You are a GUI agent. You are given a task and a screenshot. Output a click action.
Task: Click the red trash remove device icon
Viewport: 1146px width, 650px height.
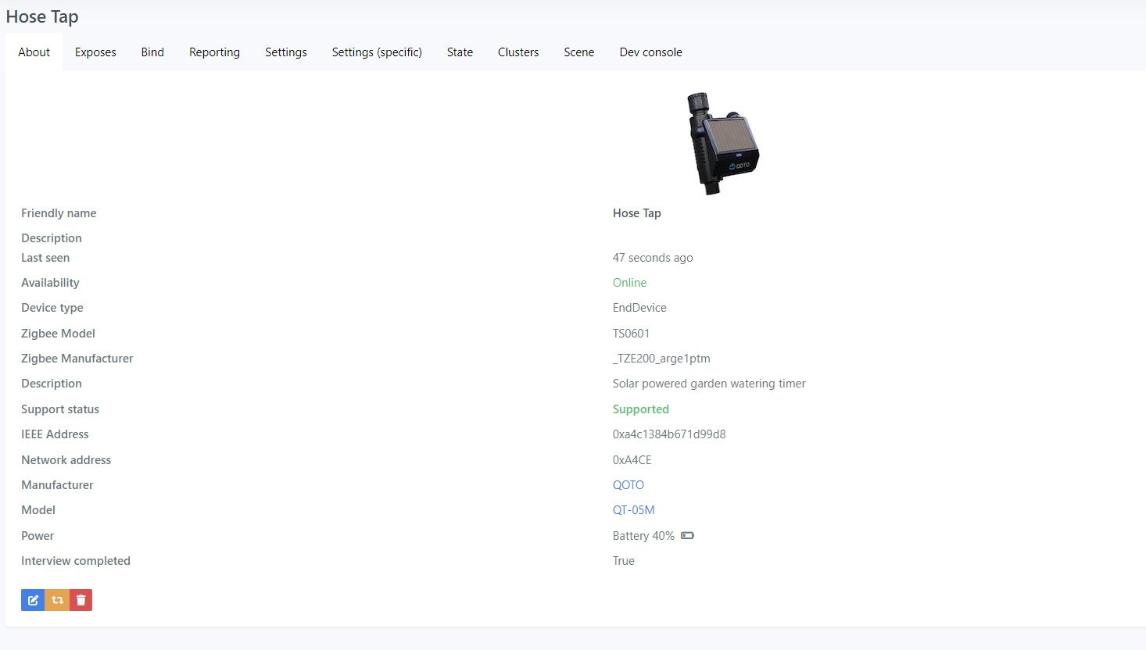[81, 600]
